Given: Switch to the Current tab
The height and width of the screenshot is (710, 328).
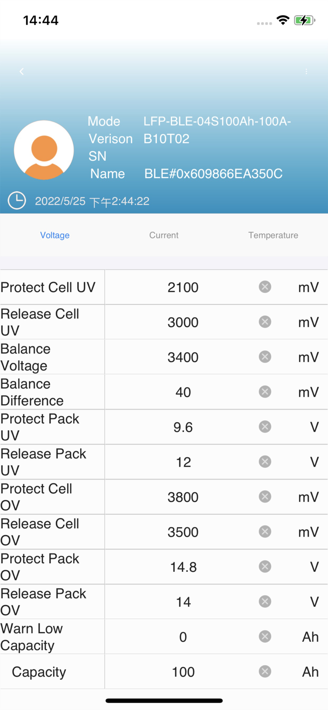Looking at the screenshot, I should click(164, 235).
